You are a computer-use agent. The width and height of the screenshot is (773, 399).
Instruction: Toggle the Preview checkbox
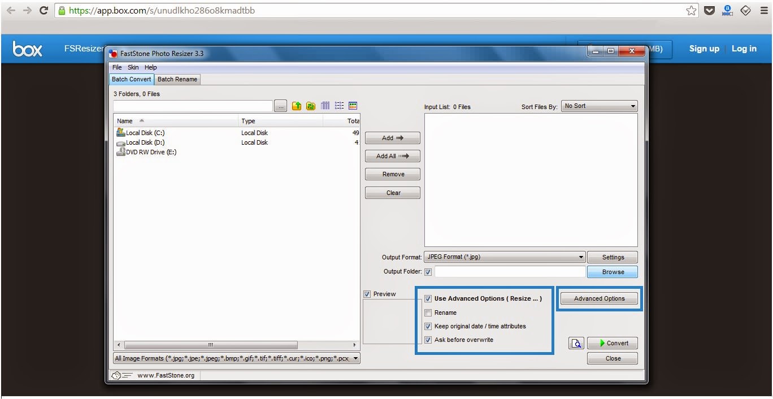pyautogui.click(x=367, y=294)
